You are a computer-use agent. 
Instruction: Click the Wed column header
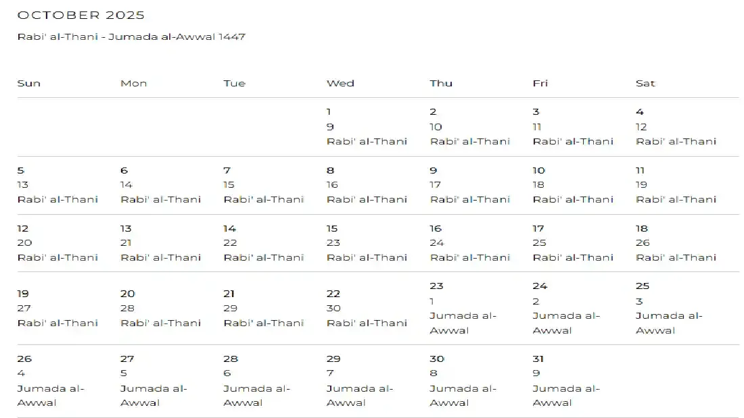point(340,84)
